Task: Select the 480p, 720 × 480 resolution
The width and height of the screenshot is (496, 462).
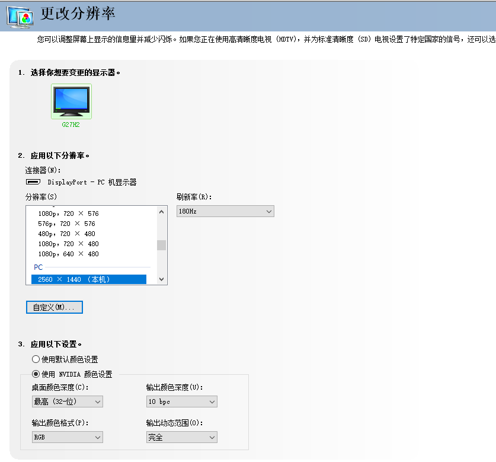Action: pyautogui.click(x=66, y=234)
